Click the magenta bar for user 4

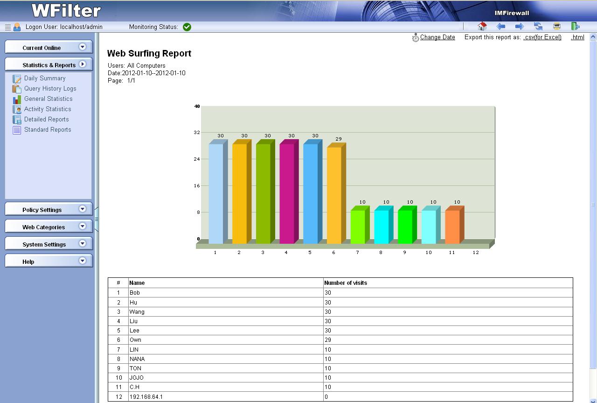[x=287, y=193]
